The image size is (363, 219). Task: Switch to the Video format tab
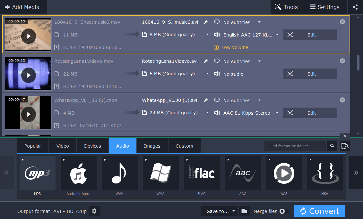click(63, 146)
